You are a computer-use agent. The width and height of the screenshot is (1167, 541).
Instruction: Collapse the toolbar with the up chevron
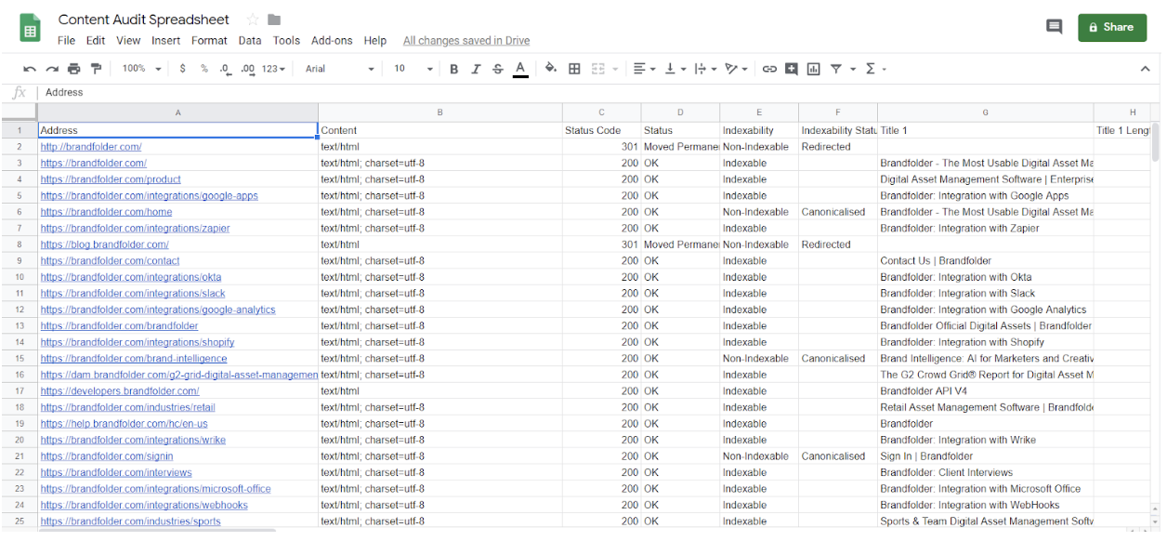pyautogui.click(x=1146, y=69)
